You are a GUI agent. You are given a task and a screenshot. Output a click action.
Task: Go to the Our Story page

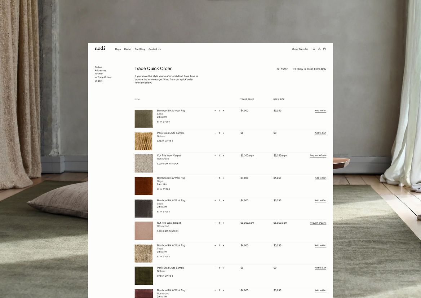[x=140, y=49]
